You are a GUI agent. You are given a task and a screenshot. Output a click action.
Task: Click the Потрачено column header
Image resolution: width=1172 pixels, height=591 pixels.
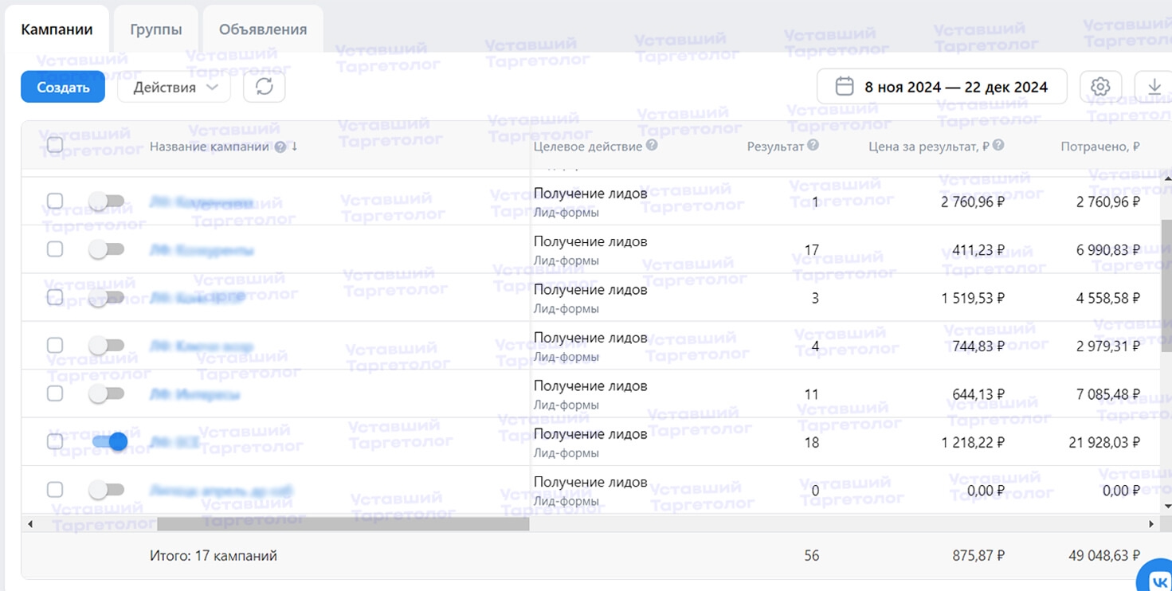1099,147
